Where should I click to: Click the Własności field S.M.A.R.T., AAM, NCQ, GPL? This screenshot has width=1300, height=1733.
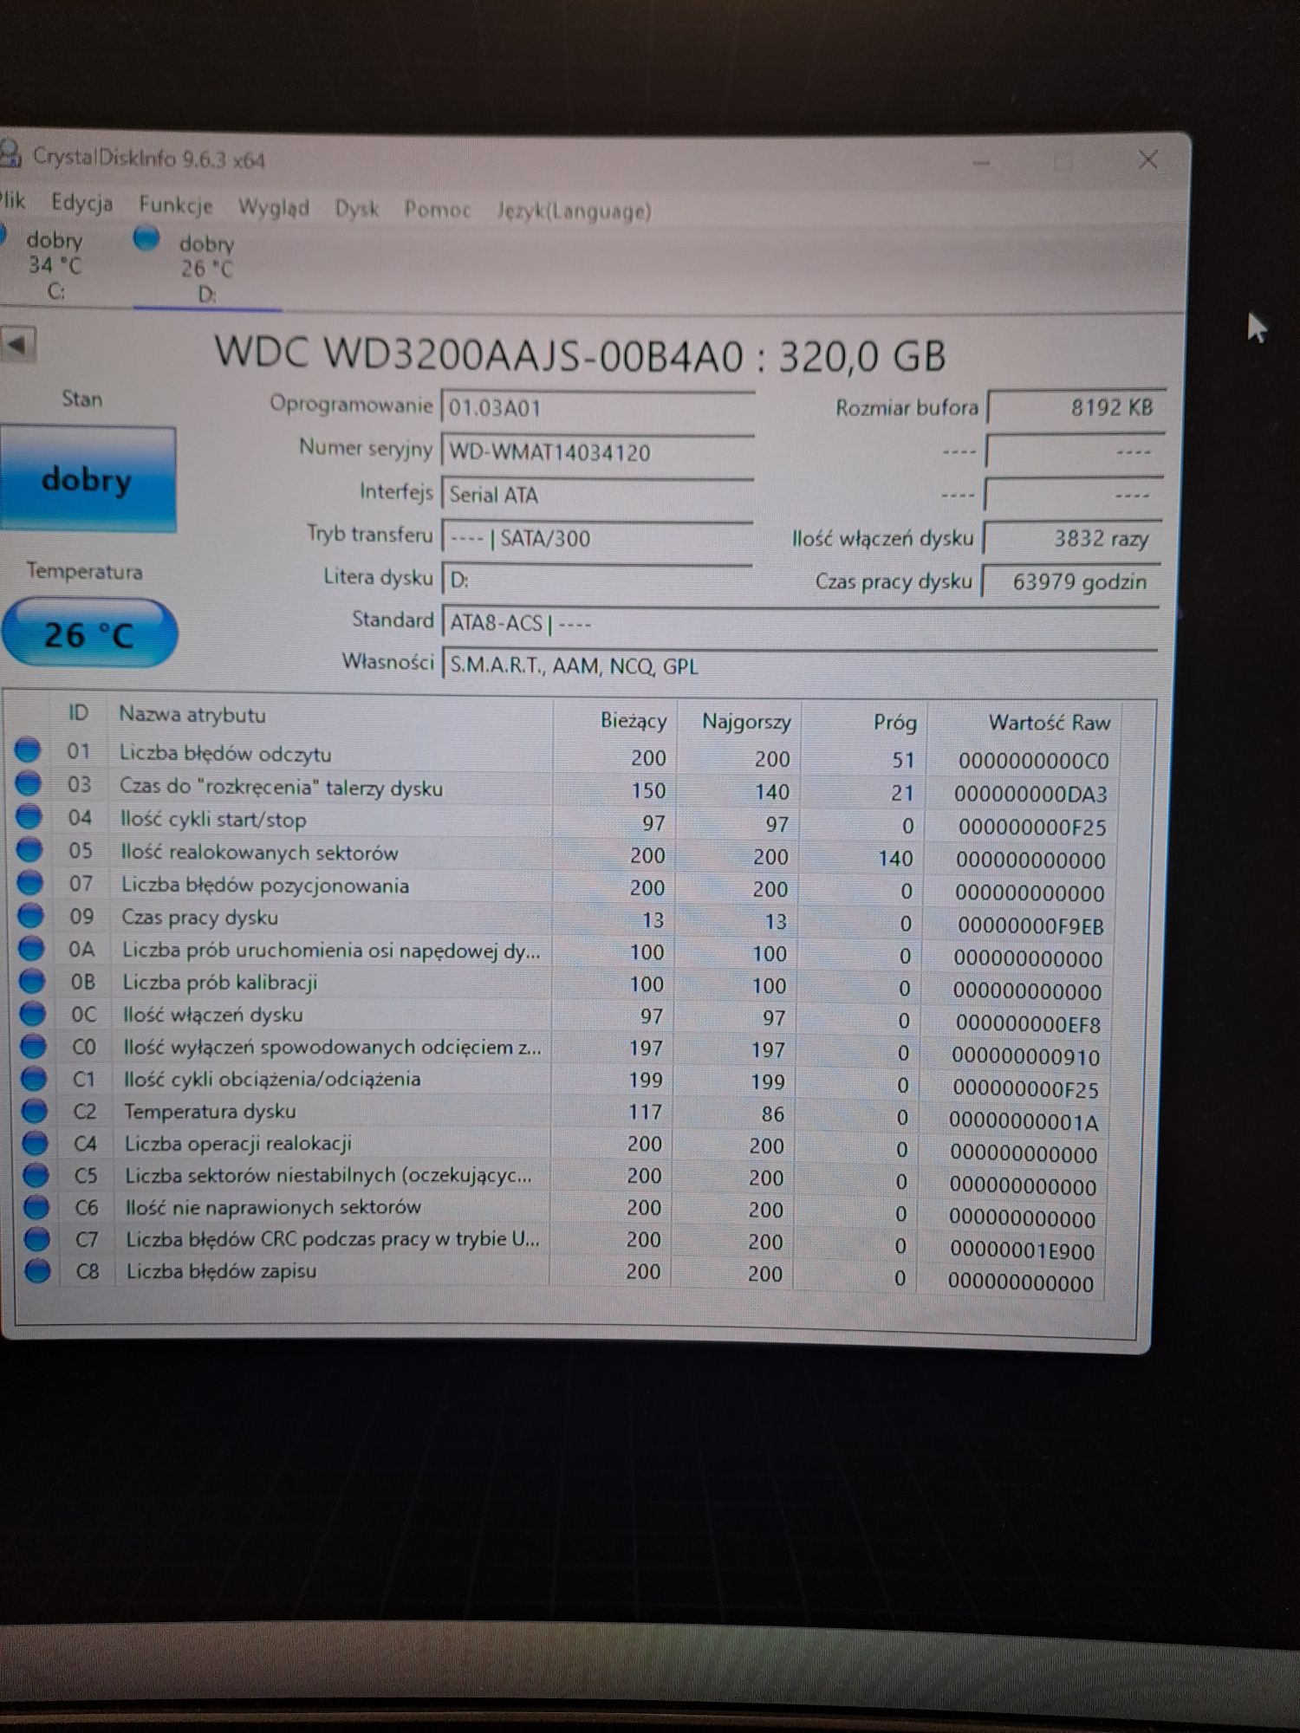tap(800, 666)
